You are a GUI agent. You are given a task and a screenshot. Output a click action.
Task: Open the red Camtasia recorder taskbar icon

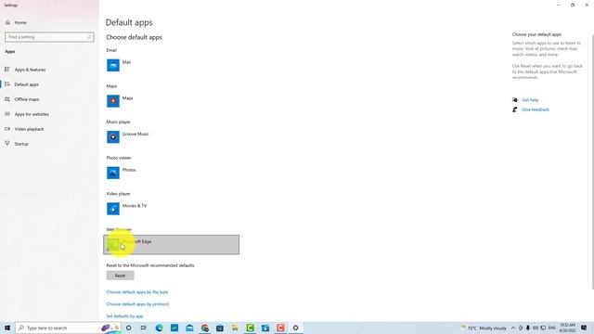[280, 328]
